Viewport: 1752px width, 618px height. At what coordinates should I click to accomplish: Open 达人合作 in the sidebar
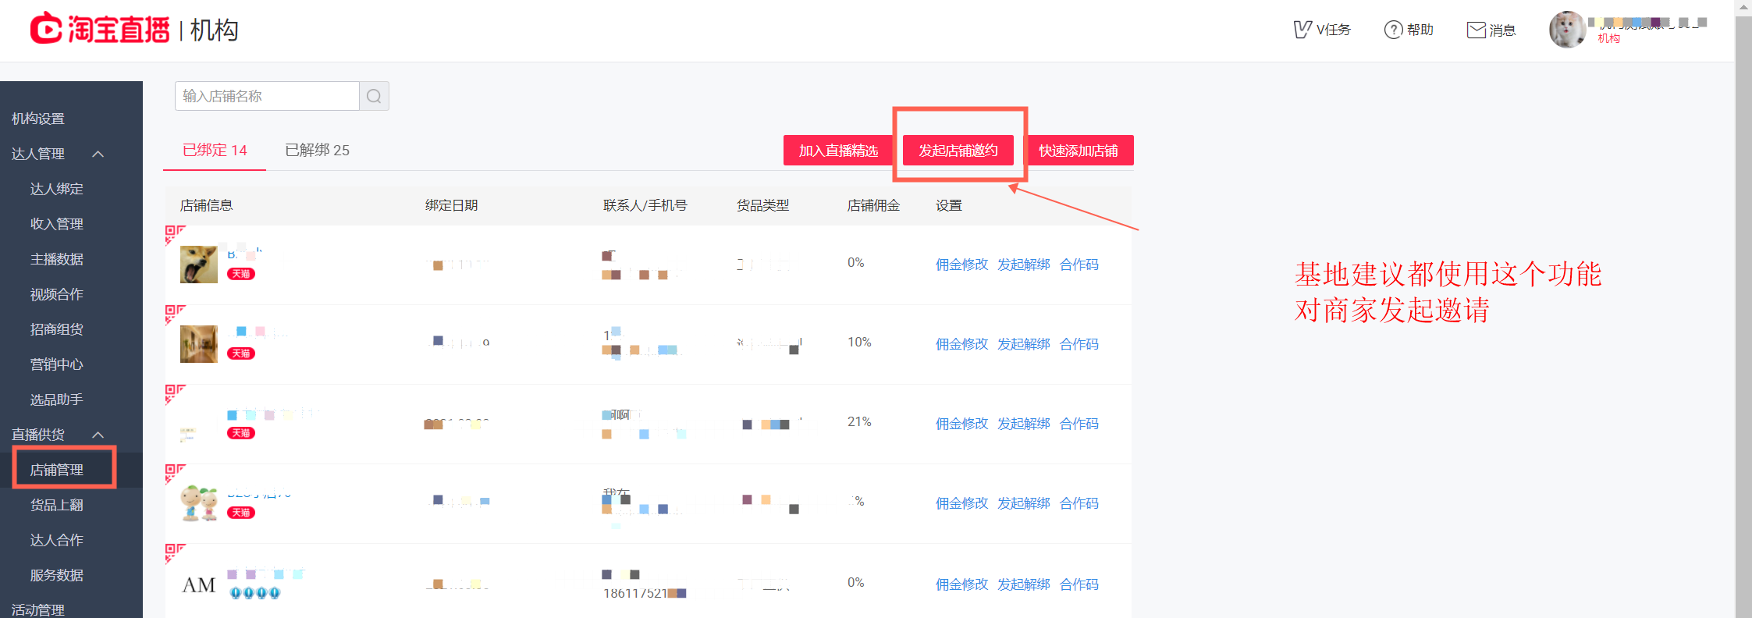[57, 540]
